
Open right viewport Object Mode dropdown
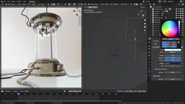tap(94, 4)
